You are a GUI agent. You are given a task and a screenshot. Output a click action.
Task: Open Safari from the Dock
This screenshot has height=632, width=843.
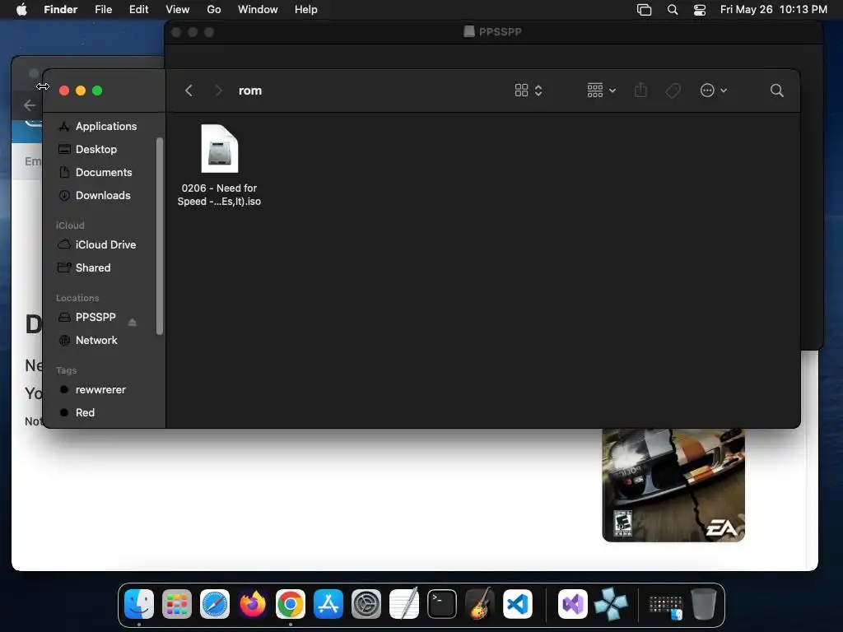click(215, 604)
